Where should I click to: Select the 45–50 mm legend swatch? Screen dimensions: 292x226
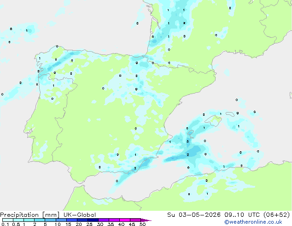click(x=135, y=220)
